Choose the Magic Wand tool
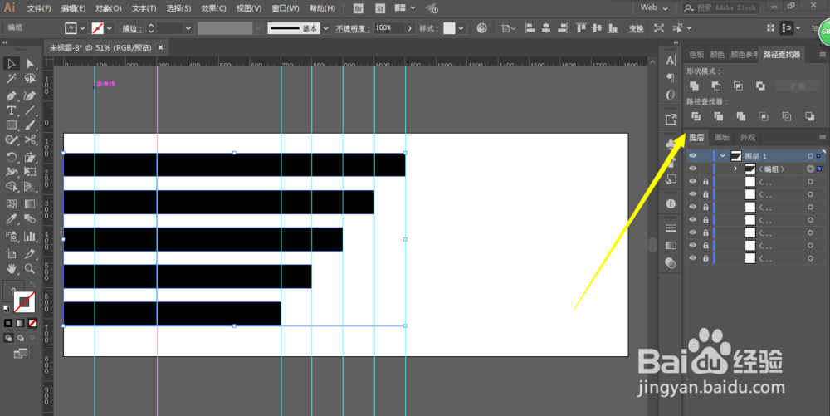This screenshot has height=416, width=830. (11, 79)
